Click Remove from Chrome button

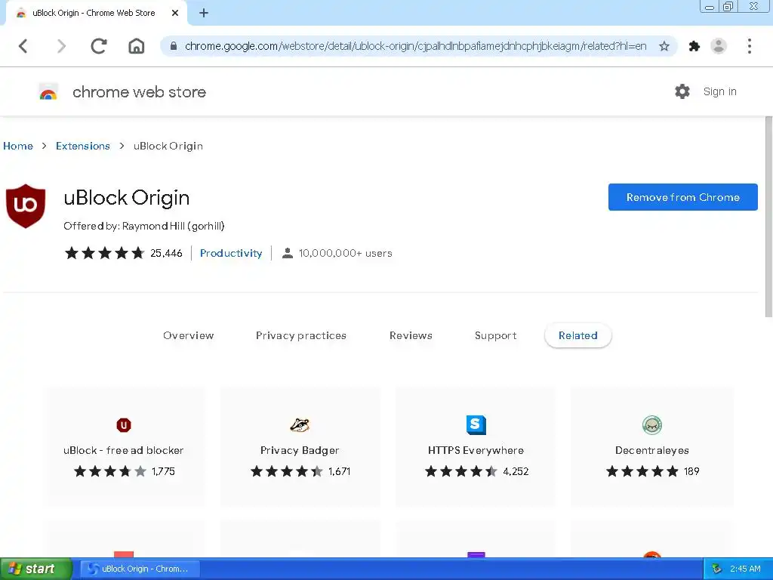pos(682,197)
